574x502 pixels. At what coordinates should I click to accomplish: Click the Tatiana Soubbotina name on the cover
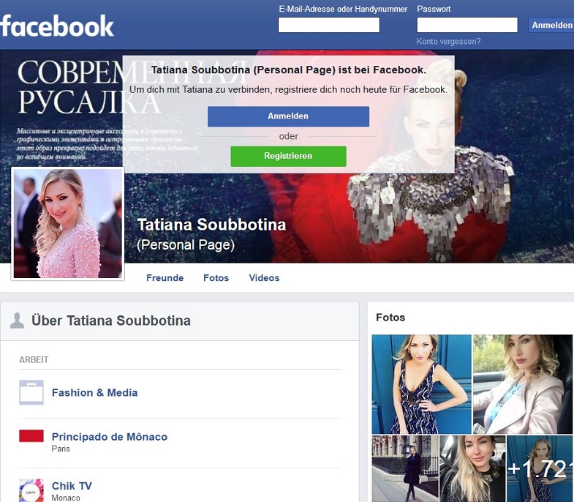[211, 225]
